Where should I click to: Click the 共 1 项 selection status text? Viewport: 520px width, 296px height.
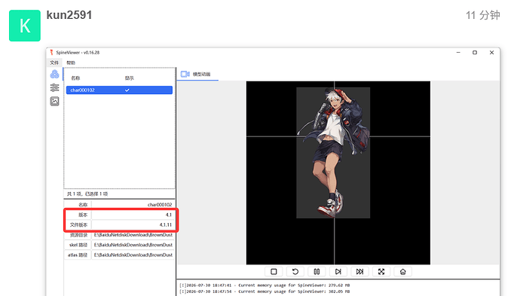point(87,194)
